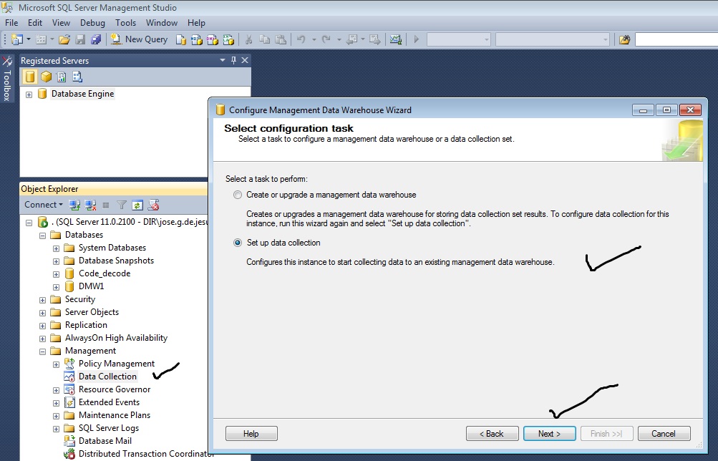Expand the Security folder
Viewport: 718px width, 461px height.
tap(42, 300)
